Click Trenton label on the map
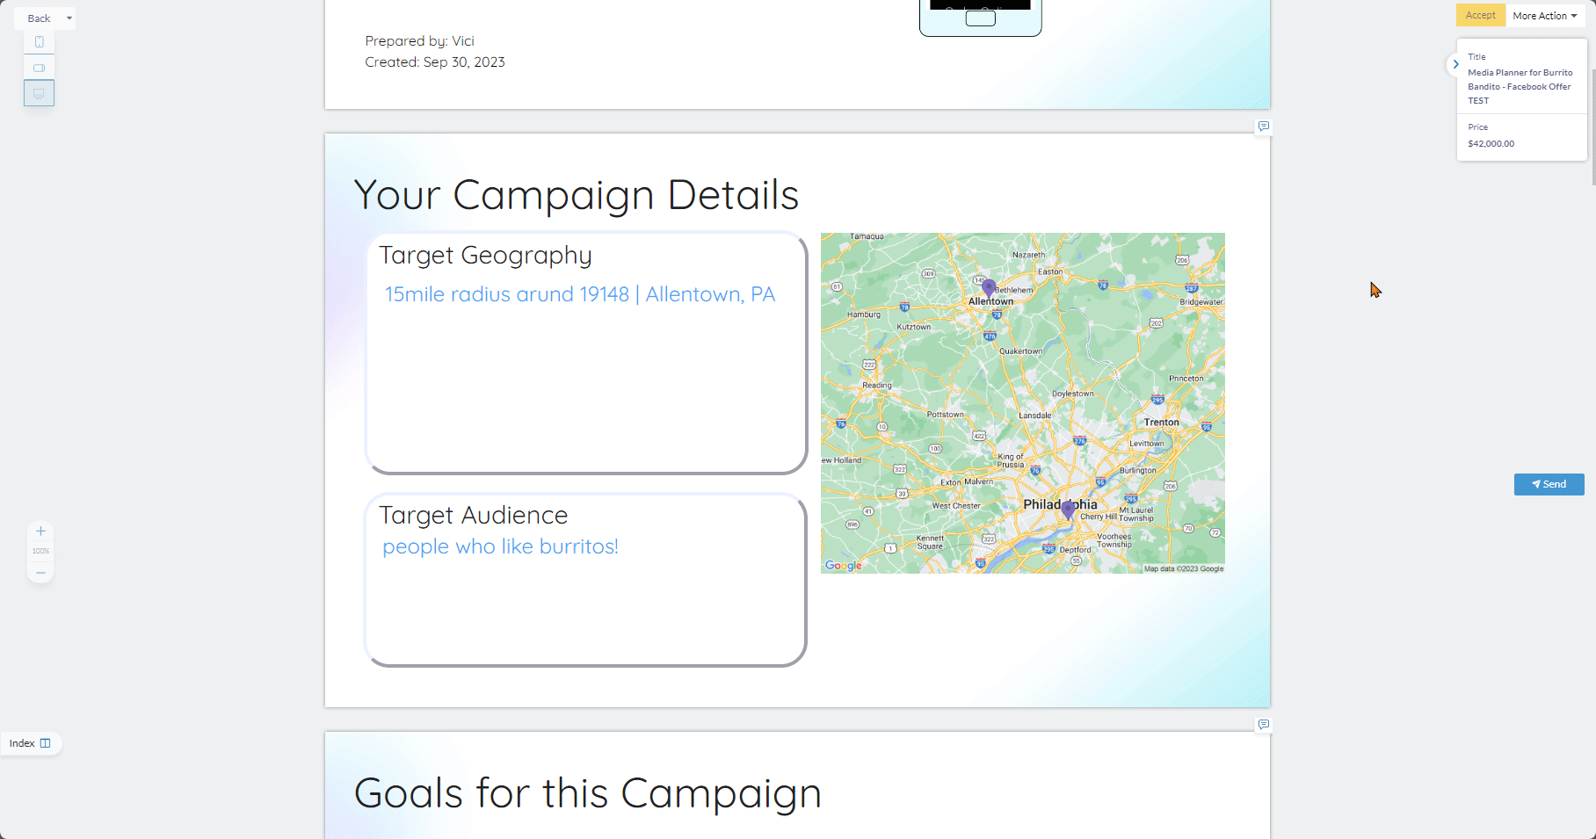 (1161, 423)
